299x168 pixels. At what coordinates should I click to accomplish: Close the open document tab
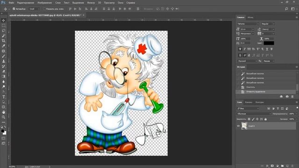84,15
